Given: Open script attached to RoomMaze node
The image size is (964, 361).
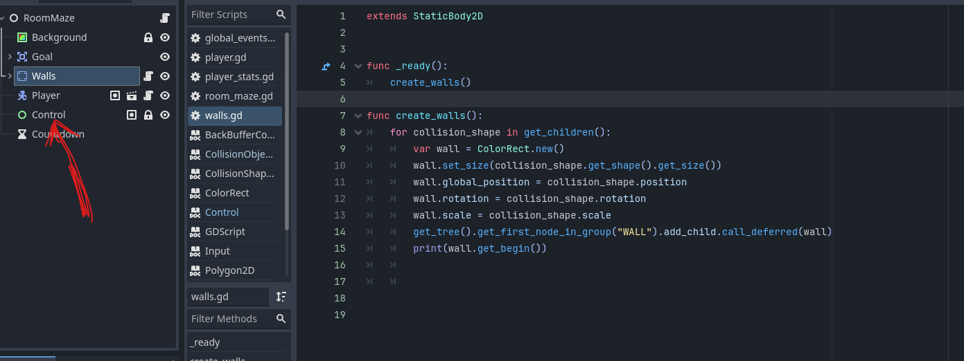Looking at the screenshot, I should [x=165, y=18].
